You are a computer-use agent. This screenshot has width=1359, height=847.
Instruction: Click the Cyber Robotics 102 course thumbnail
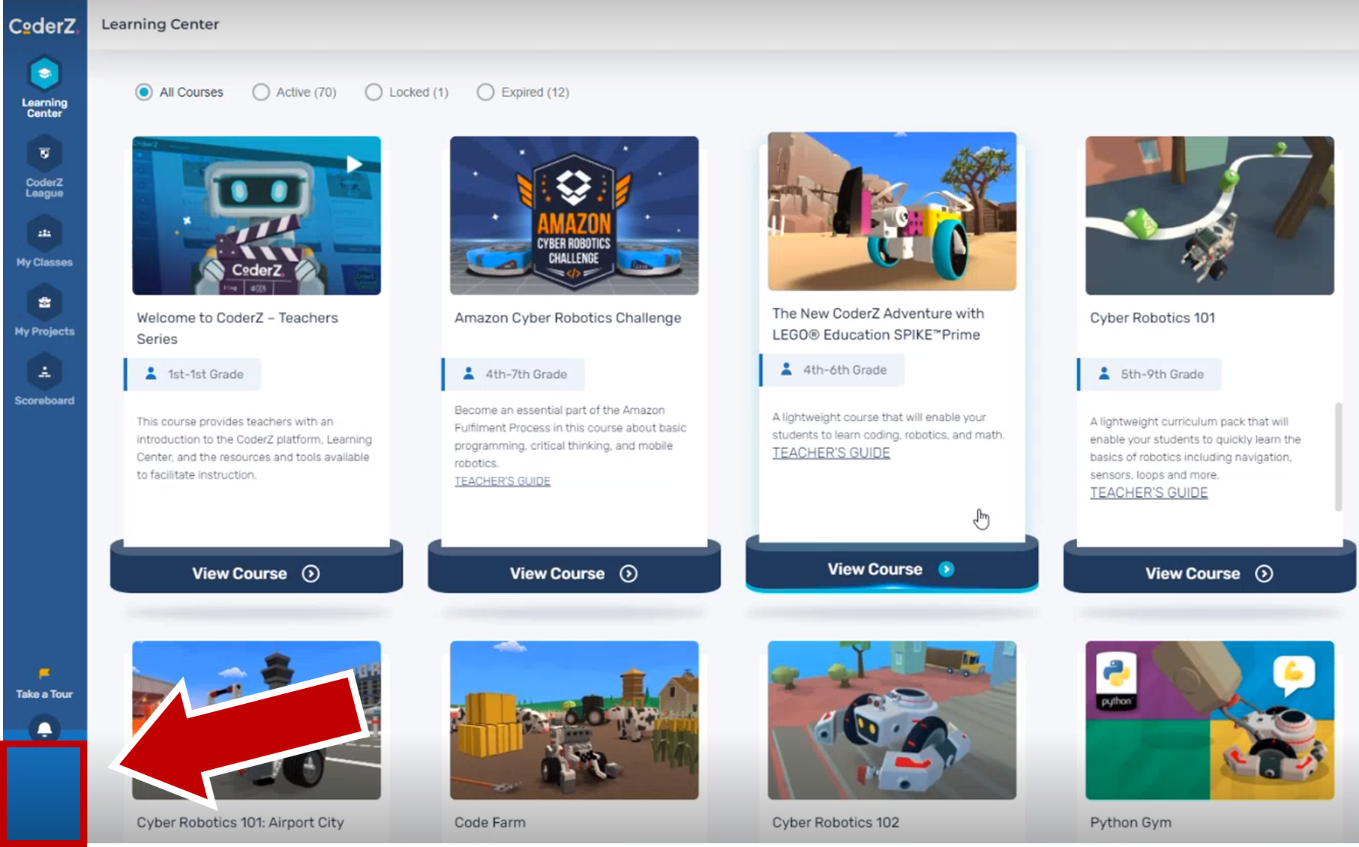(x=892, y=720)
